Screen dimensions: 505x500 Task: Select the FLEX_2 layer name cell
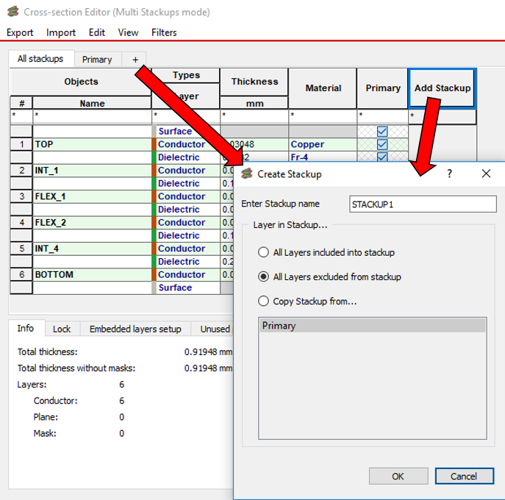click(92, 223)
